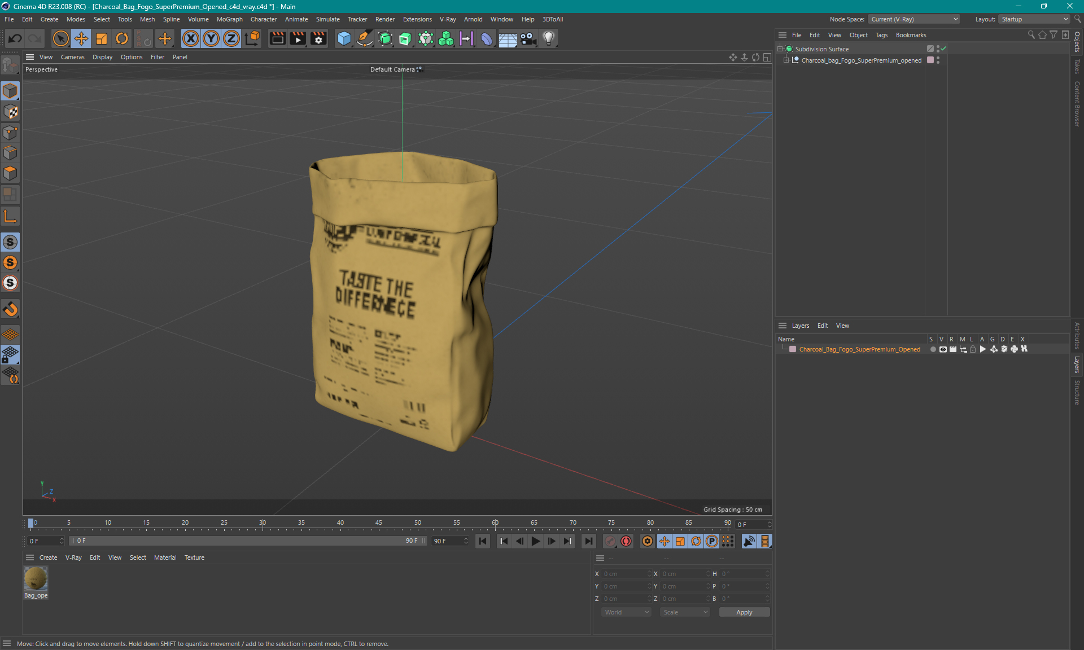
Task: Select the Bag_ope material thumbnail
Action: coord(36,578)
